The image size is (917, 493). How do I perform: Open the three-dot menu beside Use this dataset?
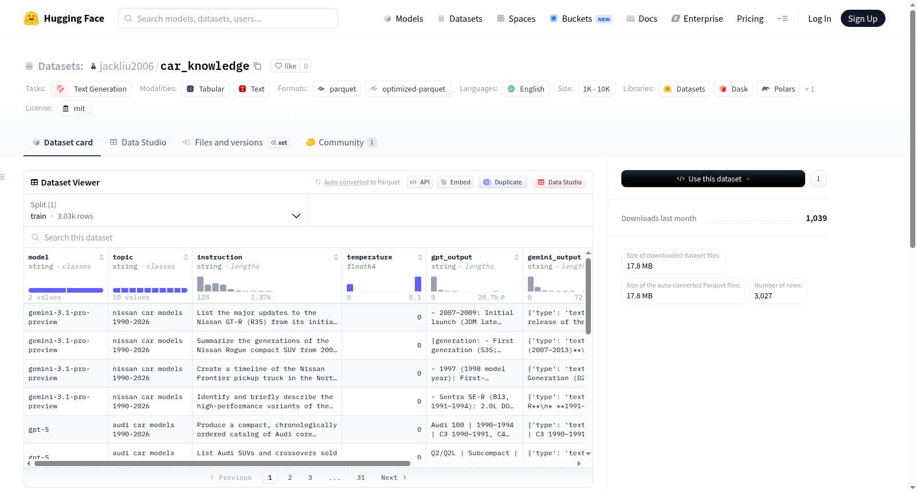pyautogui.click(x=818, y=179)
